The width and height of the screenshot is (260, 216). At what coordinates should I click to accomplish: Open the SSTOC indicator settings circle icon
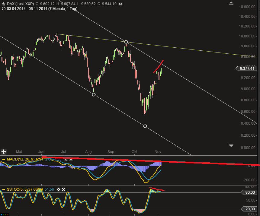[58, 189]
